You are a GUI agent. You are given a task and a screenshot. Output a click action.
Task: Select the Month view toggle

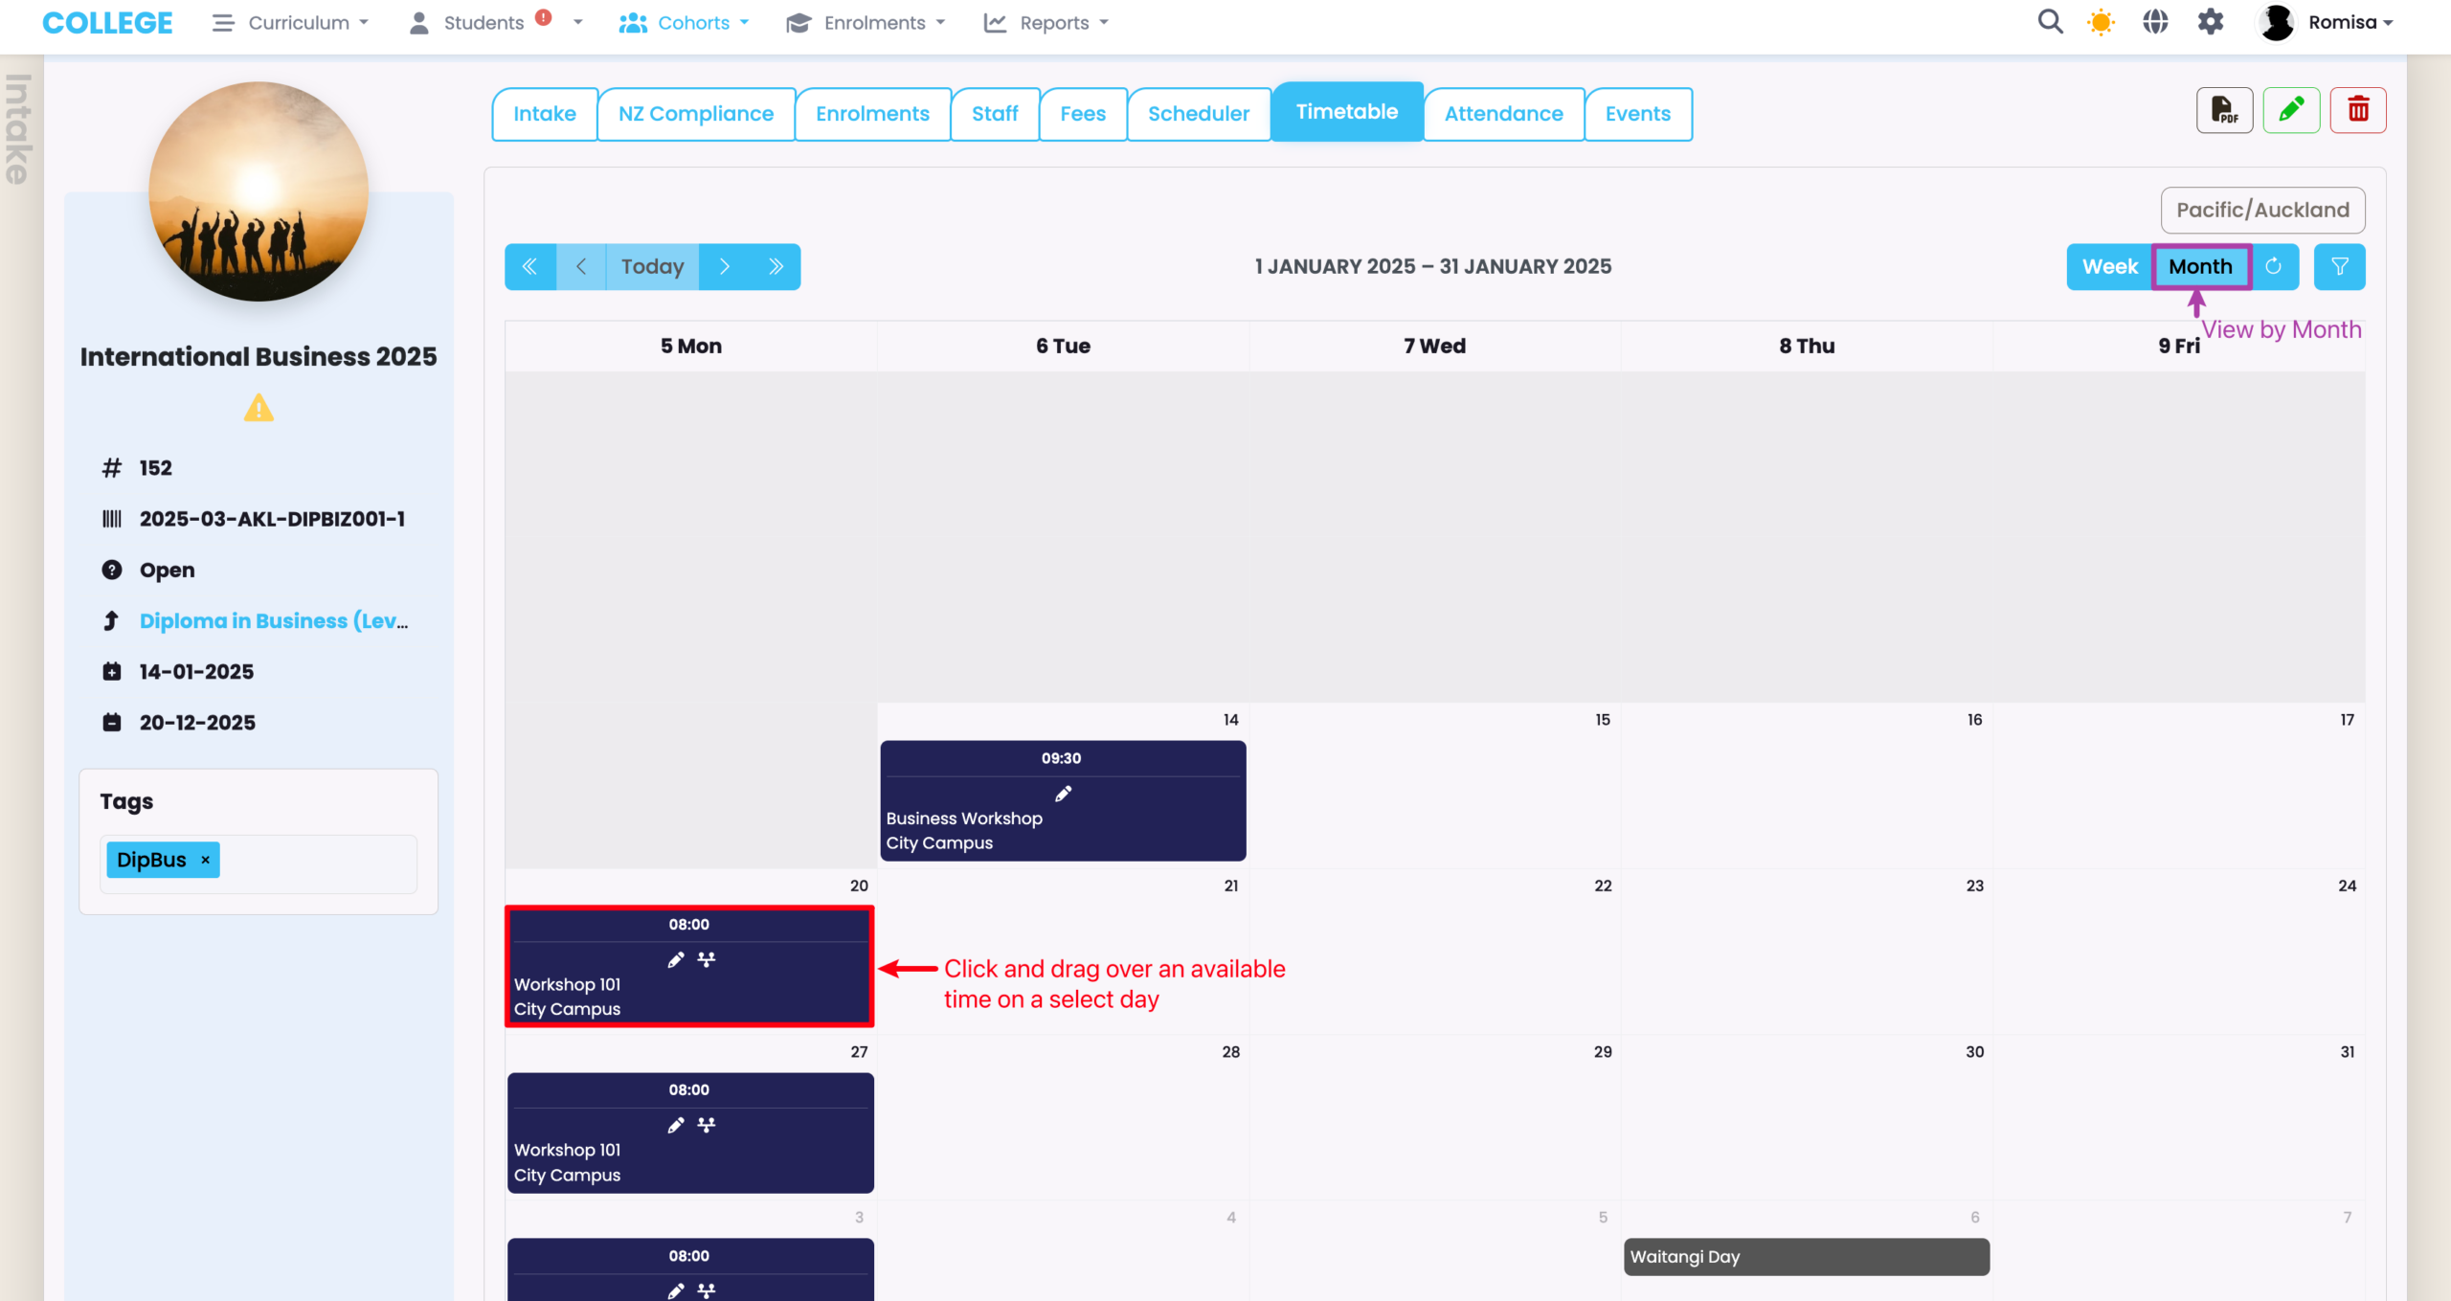tap(2200, 267)
